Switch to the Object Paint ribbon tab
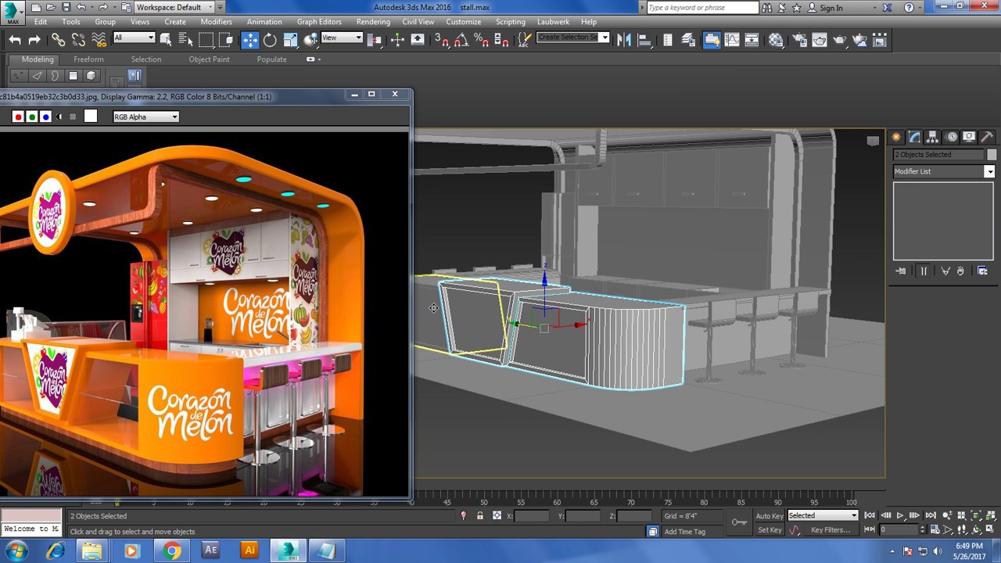1001x563 pixels. pos(209,59)
